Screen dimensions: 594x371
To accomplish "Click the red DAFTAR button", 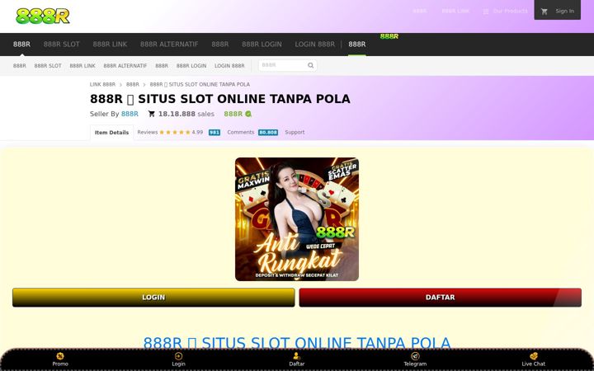I will click(441, 297).
